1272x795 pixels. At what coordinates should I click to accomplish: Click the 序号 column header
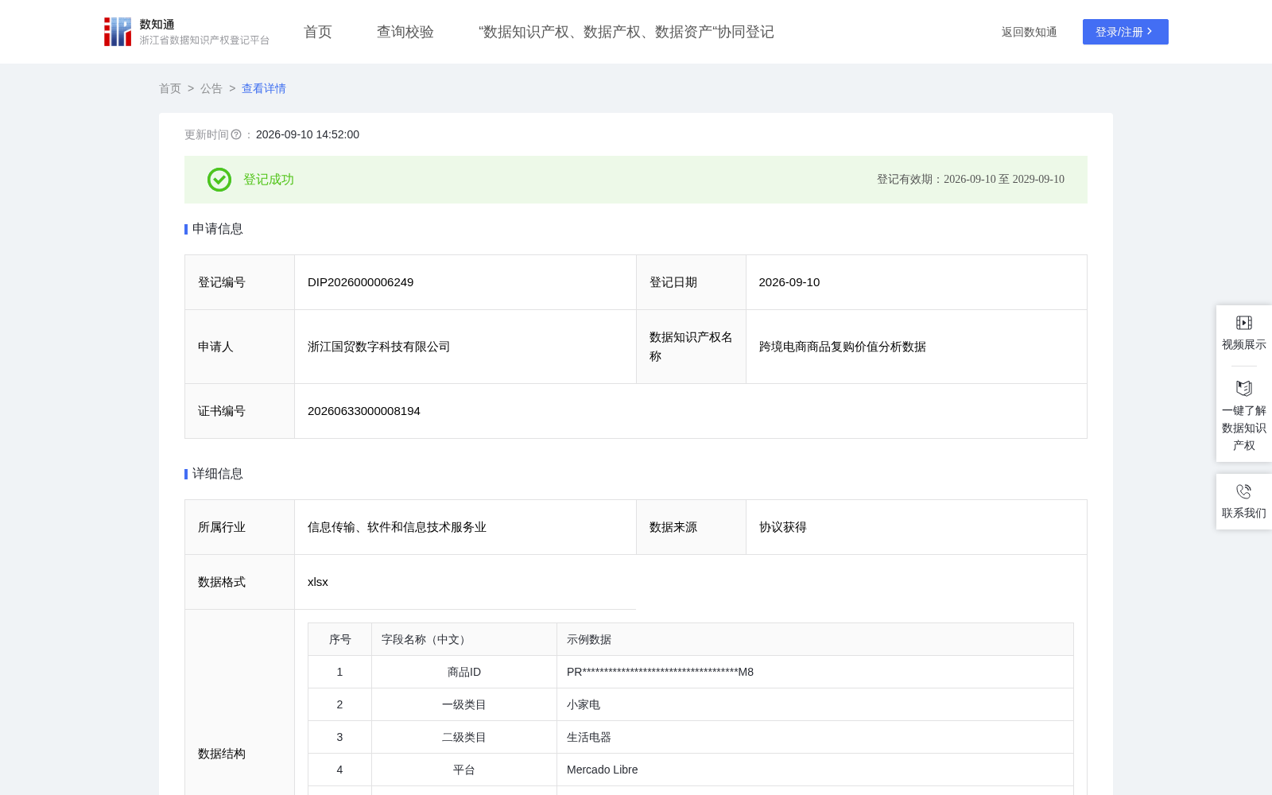340,639
